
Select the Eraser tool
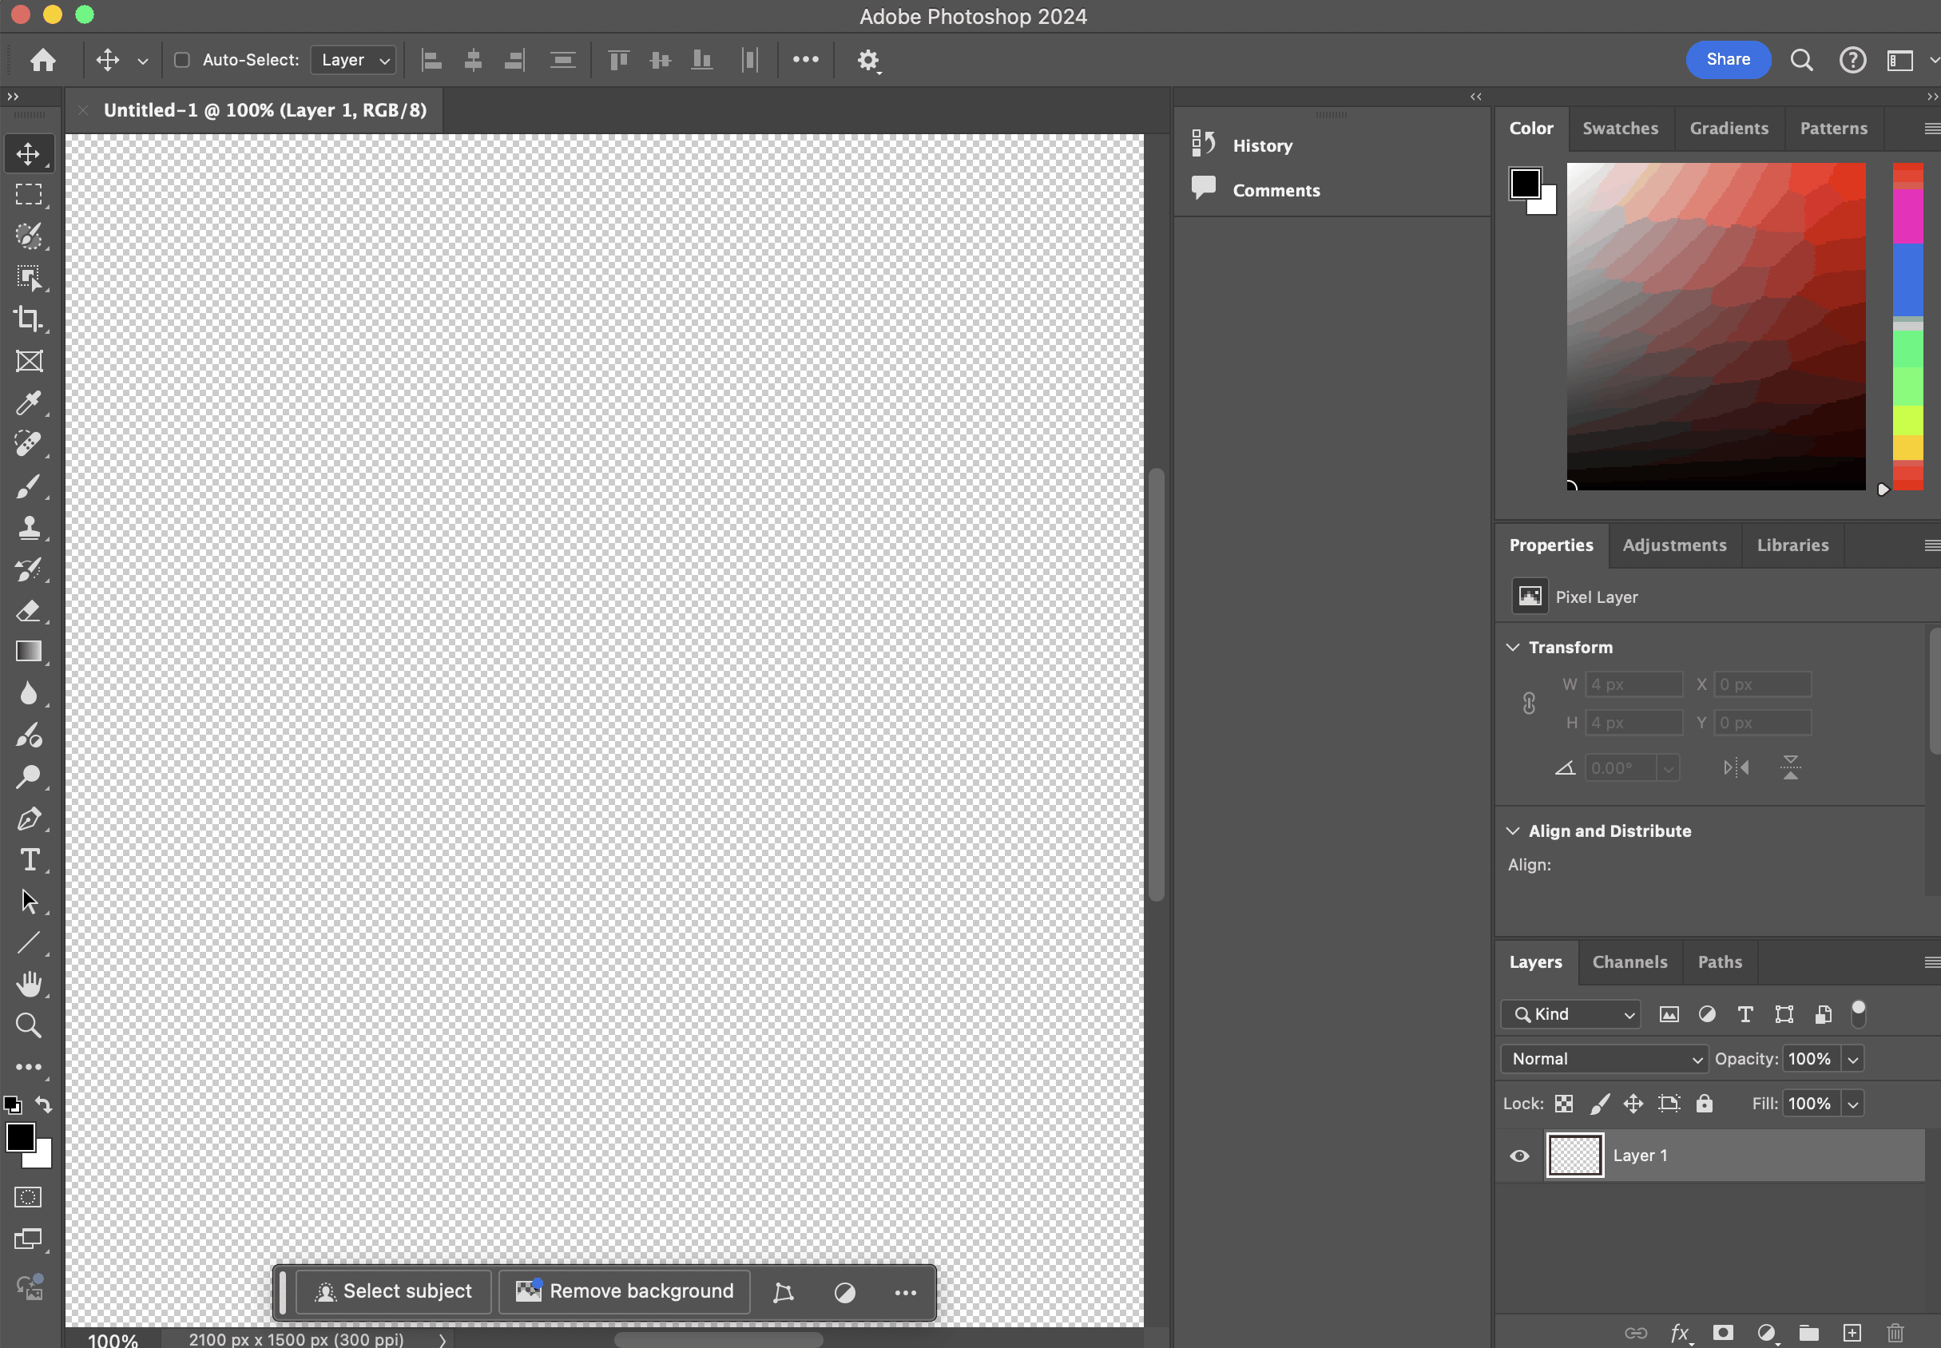coord(28,611)
